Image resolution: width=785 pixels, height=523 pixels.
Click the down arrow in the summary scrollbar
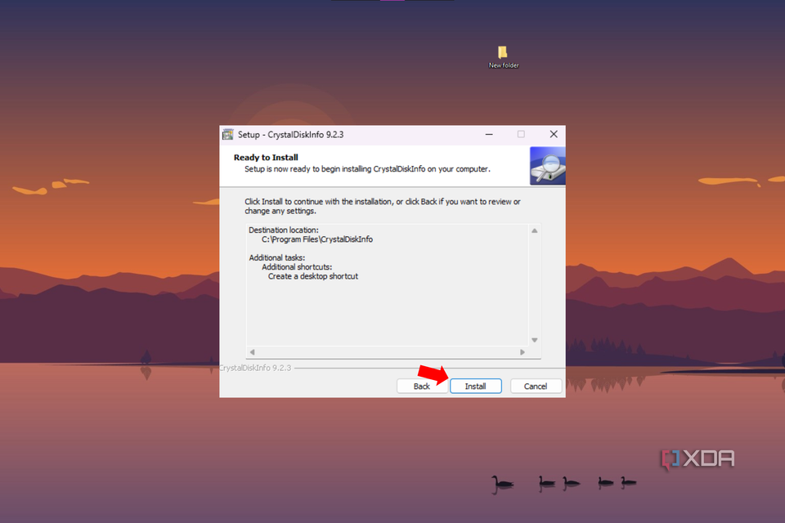pos(534,340)
